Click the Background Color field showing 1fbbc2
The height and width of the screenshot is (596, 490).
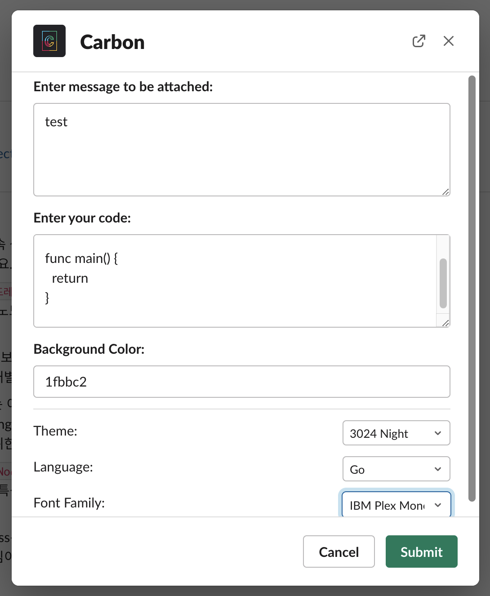coord(242,382)
